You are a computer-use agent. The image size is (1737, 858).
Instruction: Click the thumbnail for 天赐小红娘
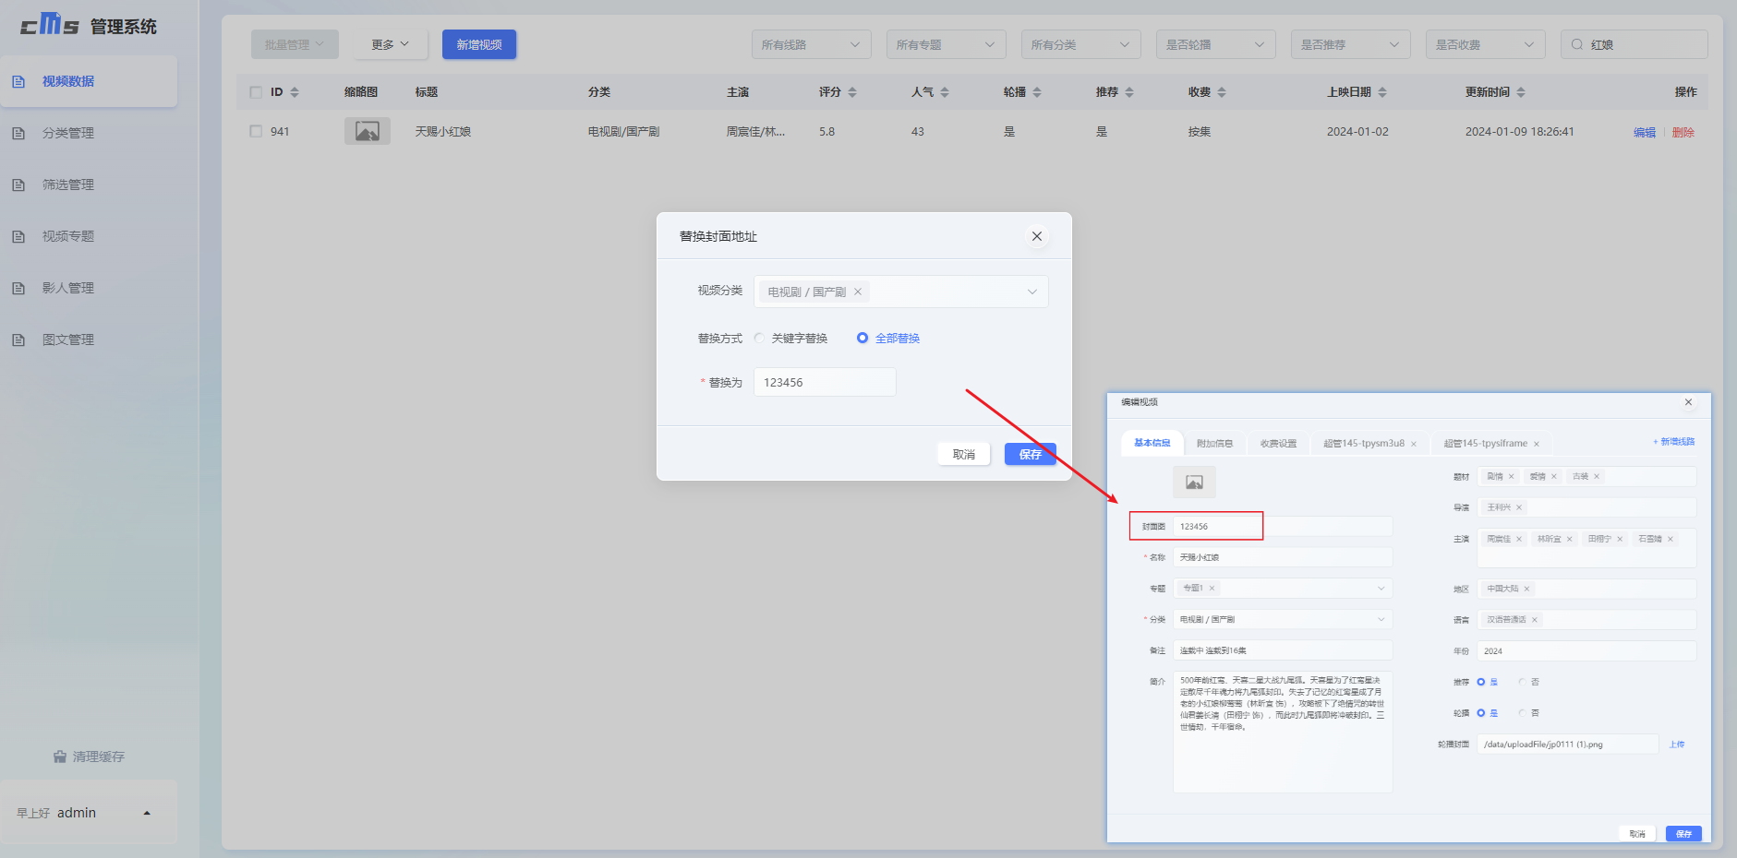[368, 131]
